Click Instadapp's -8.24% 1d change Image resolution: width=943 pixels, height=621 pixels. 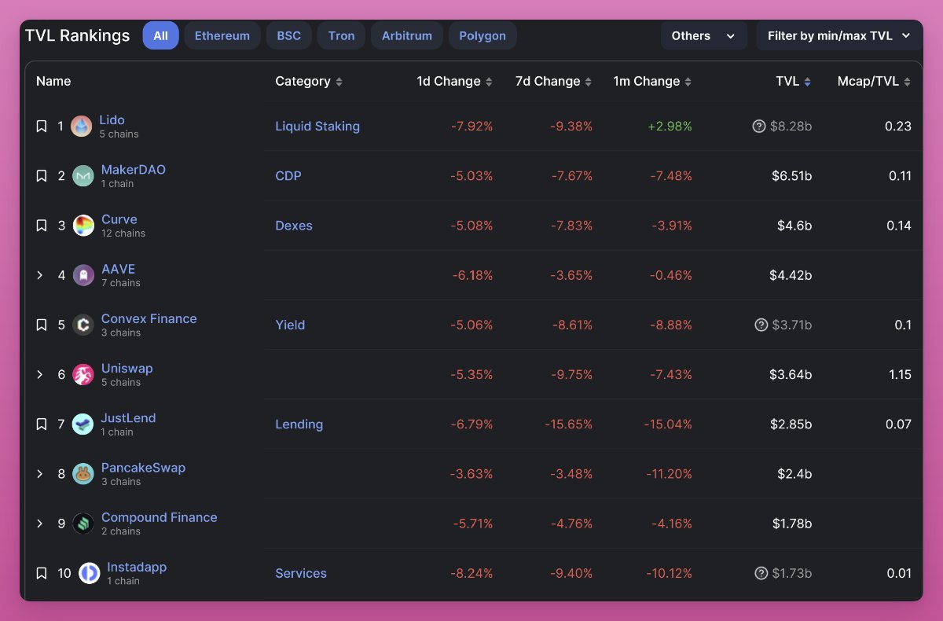coord(472,573)
